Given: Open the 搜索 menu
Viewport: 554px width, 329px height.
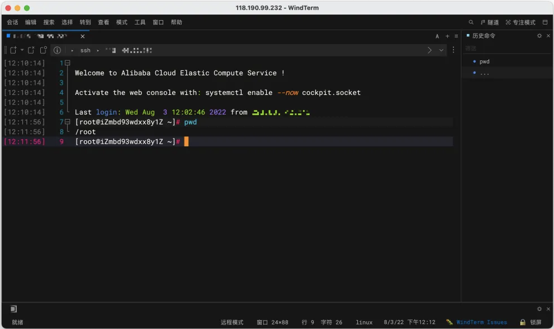Looking at the screenshot, I should (49, 22).
